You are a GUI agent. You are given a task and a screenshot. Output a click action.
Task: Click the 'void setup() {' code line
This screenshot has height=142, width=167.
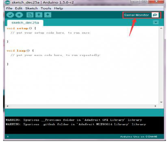(21, 28)
